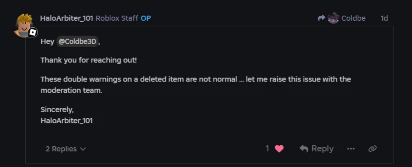The width and height of the screenshot is (412, 167).
Task: Toggle the pink heart like
Action: click(279, 148)
